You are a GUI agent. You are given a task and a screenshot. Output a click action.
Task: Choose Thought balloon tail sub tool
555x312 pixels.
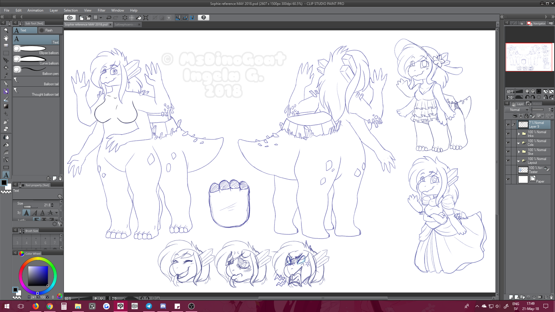pyautogui.click(x=36, y=92)
